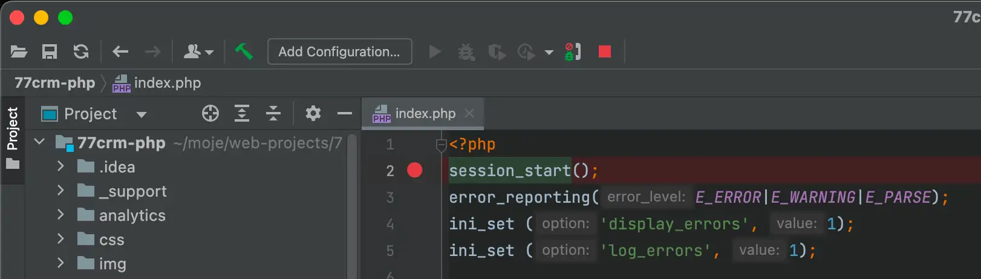Expand the analytics folder
The height and width of the screenshot is (279, 981).
tap(60, 215)
